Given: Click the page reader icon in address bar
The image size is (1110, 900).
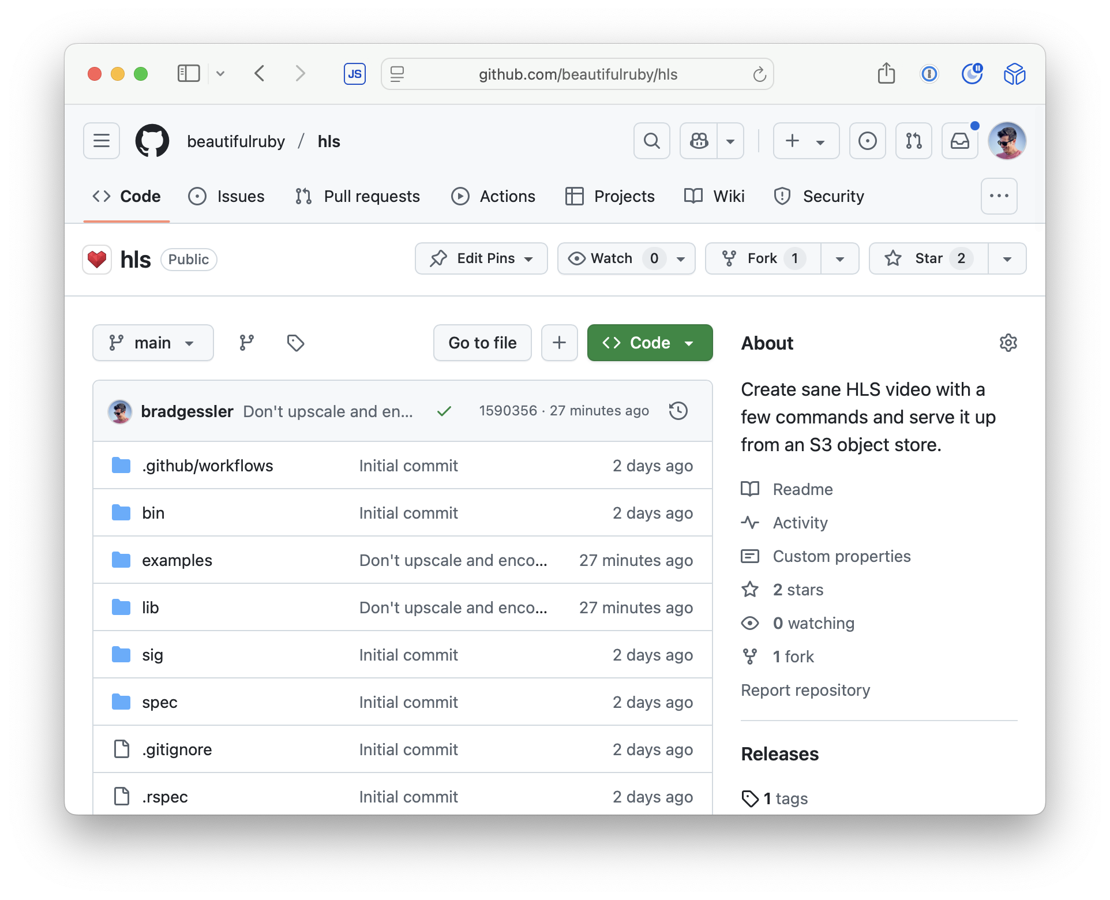Looking at the screenshot, I should pos(397,74).
